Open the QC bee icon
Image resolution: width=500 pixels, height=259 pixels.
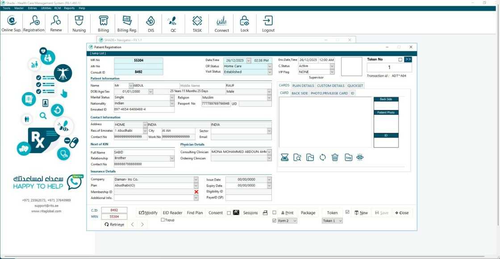pyautogui.click(x=173, y=24)
